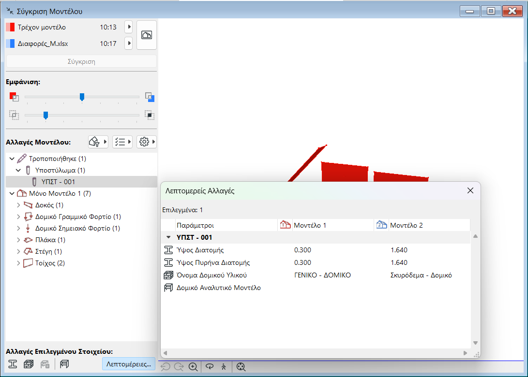Click the solid-fill icon right of lower slider

tap(150, 115)
